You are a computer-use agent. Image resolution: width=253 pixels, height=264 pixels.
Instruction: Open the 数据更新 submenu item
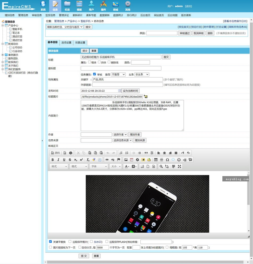point(105,15)
